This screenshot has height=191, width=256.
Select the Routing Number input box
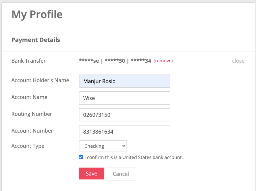pos(124,115)
